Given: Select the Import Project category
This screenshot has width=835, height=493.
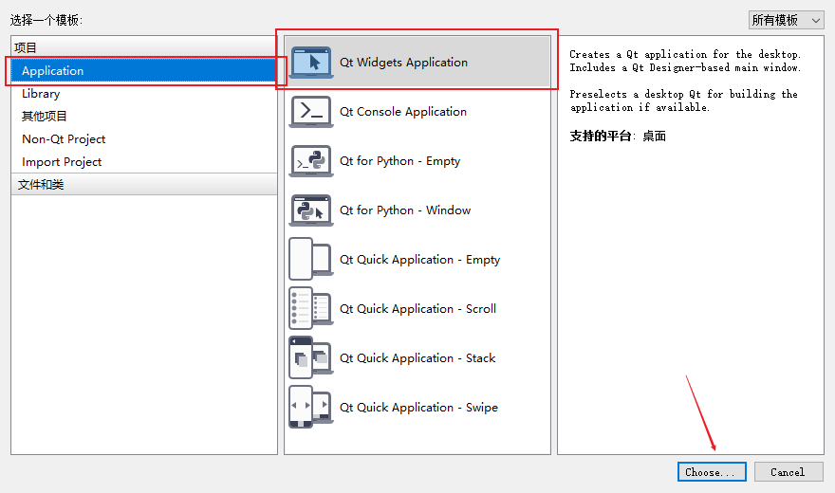Looking at the screenshot, I should click(x=62, y=162).
